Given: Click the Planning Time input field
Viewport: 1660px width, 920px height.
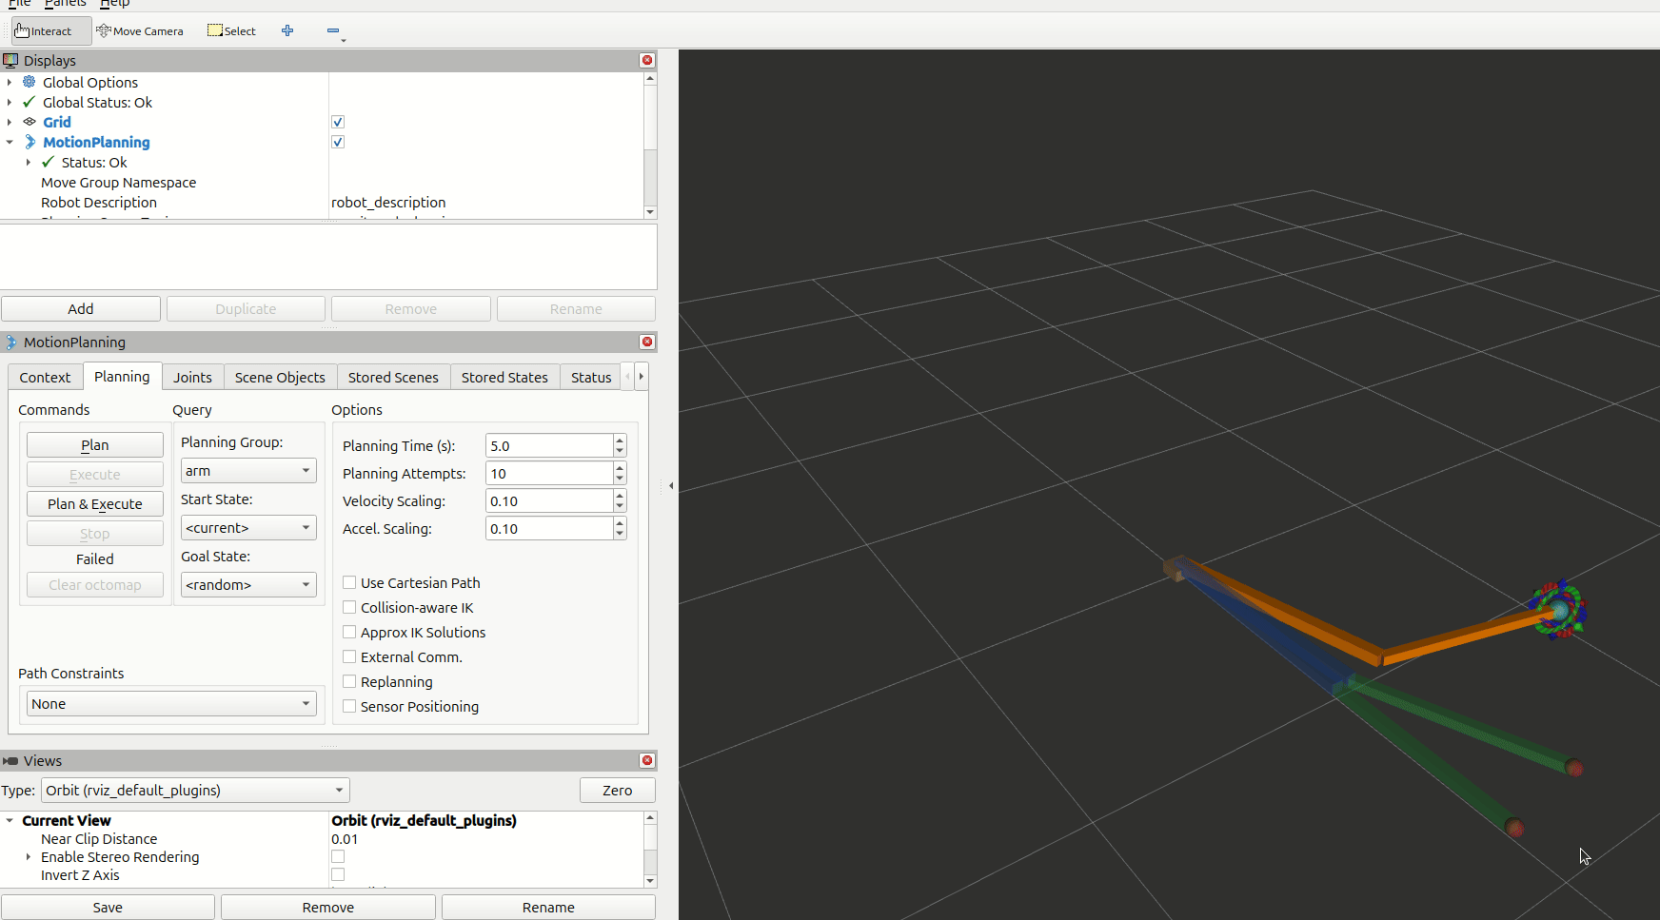Looking at the screenshot, I should pos(548,446).
